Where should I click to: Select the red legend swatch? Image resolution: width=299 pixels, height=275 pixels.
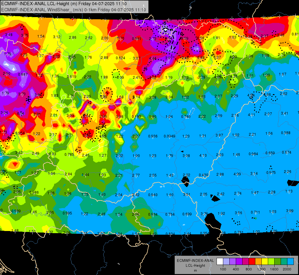pyautogui.click(x=252, y=262)
